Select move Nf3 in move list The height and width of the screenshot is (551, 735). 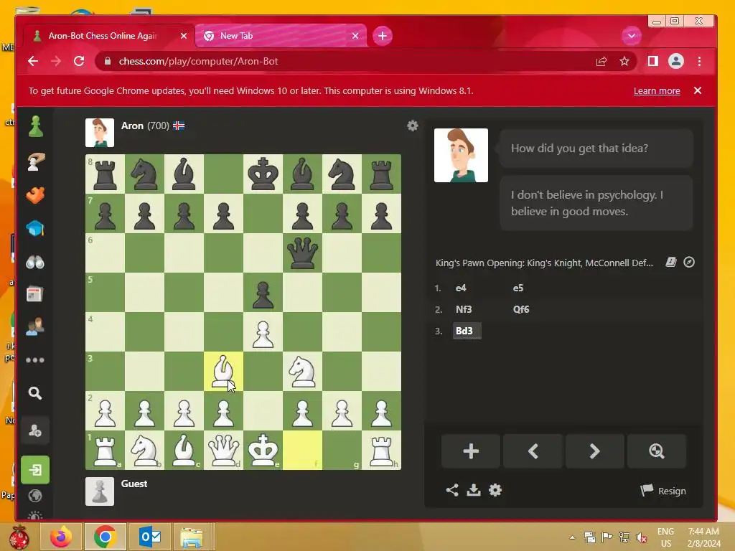tap(464, 309)
